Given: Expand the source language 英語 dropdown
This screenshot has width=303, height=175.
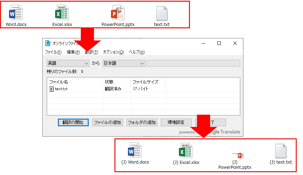Looking at the screenshot, I should pyautogui.click(x=68, y=63).
